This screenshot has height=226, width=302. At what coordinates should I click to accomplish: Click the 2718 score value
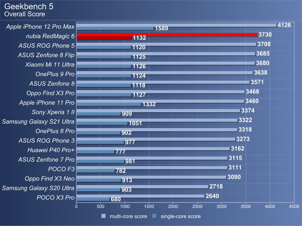(216, 186)
